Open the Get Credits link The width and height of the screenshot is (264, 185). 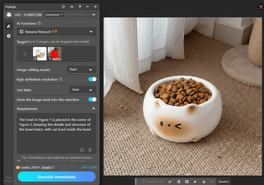pyautogui.click(x=89, y=167)
